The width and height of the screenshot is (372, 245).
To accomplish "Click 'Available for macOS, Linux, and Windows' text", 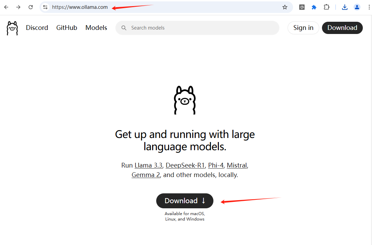I will 185,216.
